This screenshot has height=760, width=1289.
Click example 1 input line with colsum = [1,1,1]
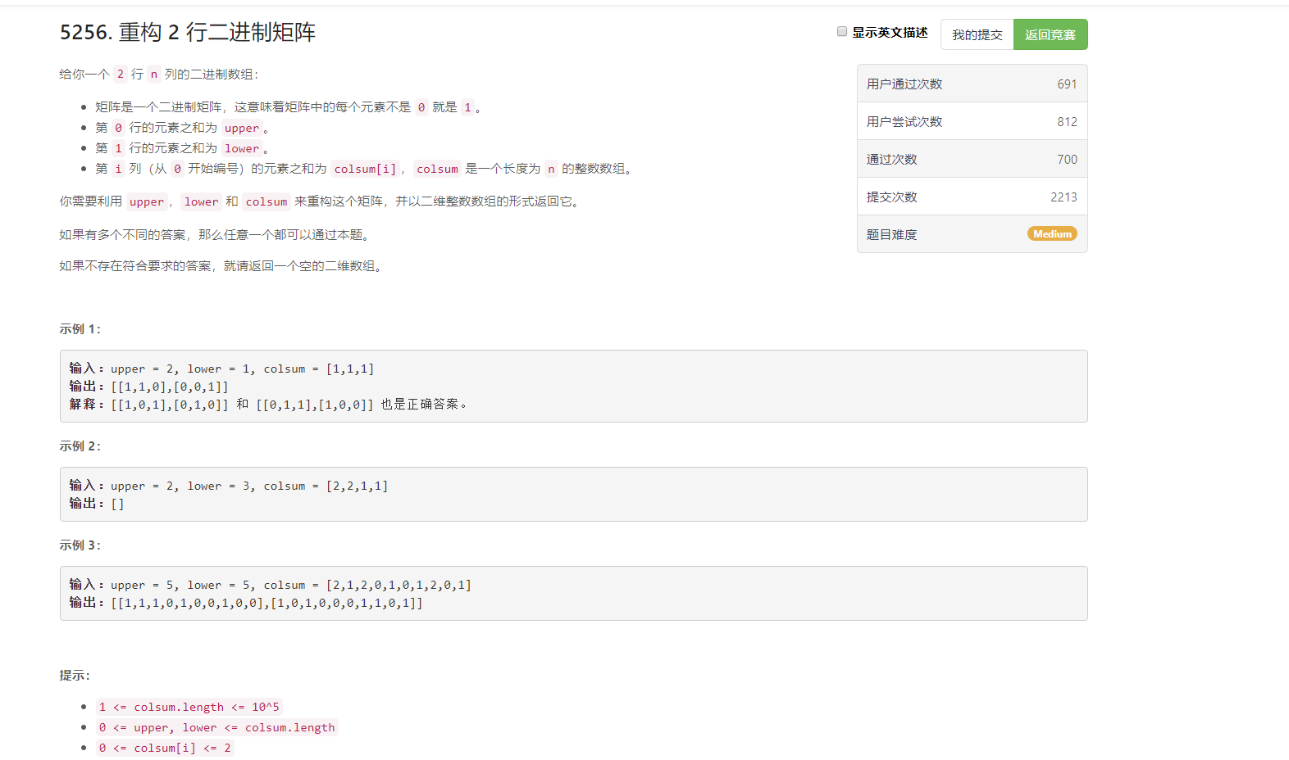pyautogui.click(x=221, y=369)
